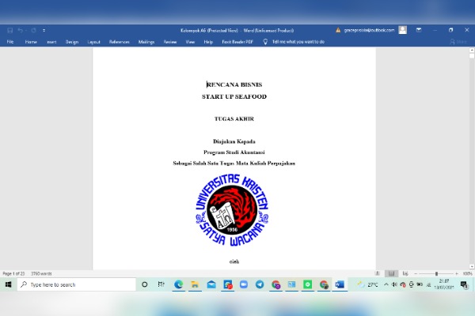Click the taskbar clock and date

click(444, 284)
